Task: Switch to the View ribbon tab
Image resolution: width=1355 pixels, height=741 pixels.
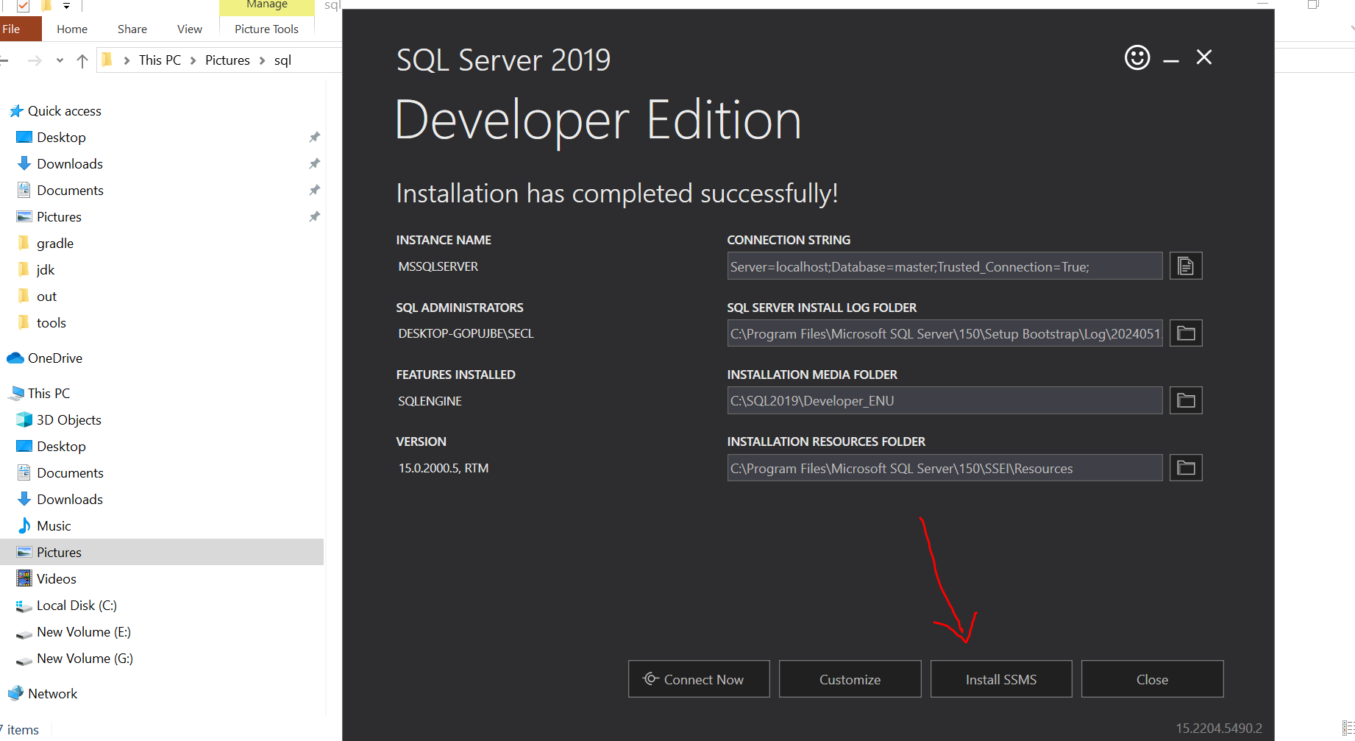Action: click(x=190, y=29)
